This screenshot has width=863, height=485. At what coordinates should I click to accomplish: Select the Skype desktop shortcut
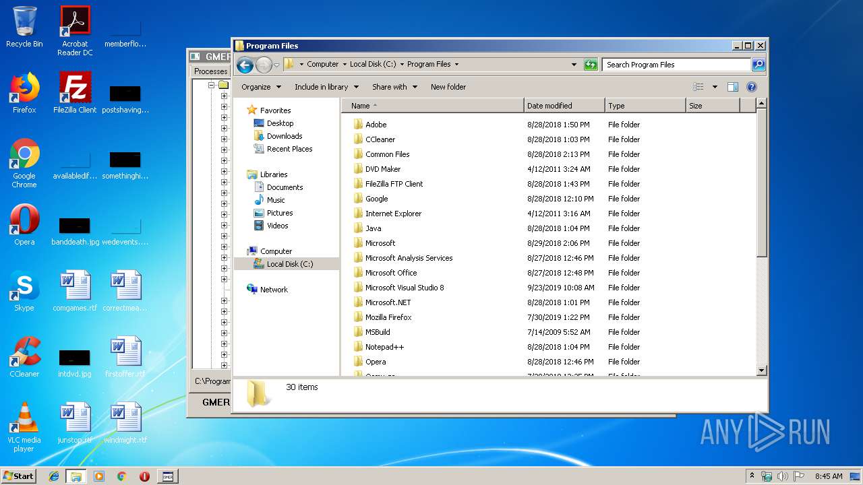pos(24,291)
